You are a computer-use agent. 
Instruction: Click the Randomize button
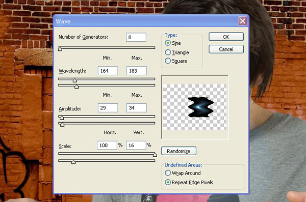[178, 151]
